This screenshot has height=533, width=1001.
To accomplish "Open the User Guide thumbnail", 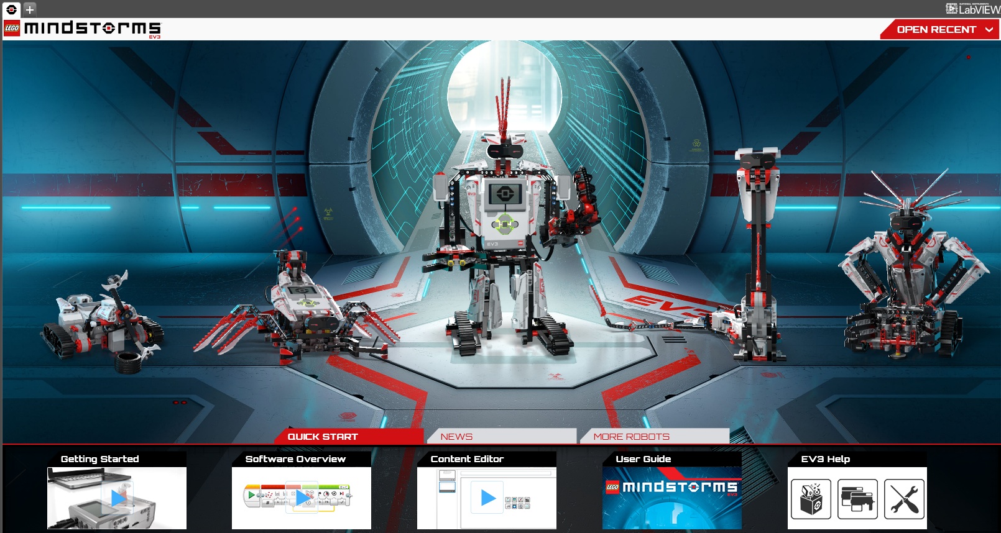I will pyautogui.click(x=672, y=498).
